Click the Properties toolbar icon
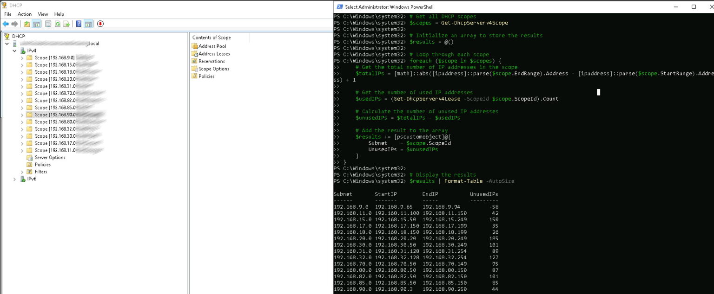Viewport: 714px width, 294px height. [48, 24]
